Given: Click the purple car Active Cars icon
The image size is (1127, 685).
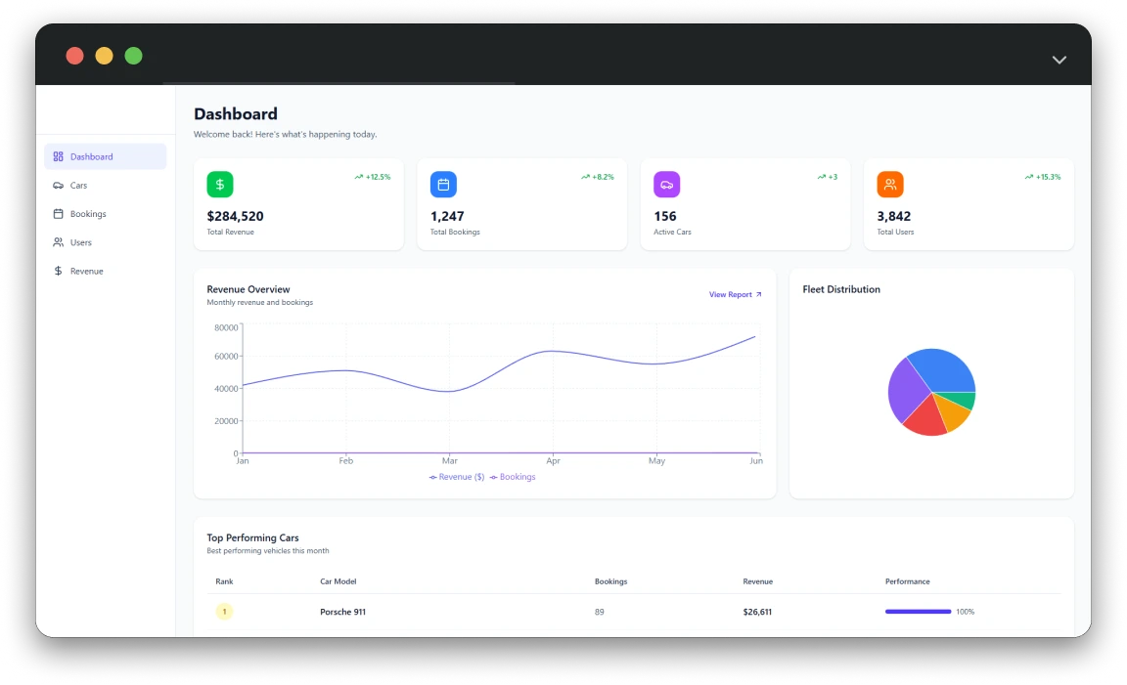Looking at the screenshot, I should point(666,185).
